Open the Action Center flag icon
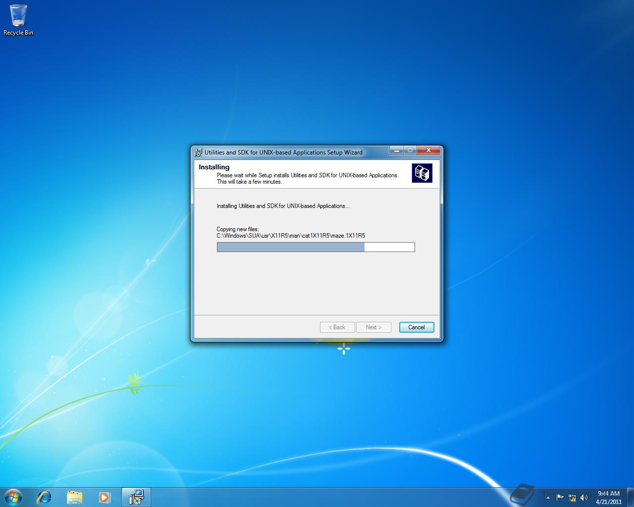Viewport: 634px width, 507px height. (560, 497)
